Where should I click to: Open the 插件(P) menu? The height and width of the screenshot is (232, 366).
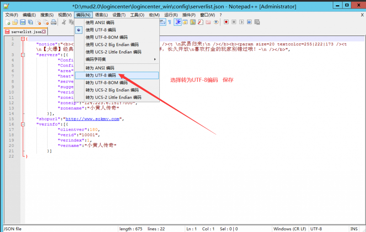pyautogui.click(x=189, y=15)
